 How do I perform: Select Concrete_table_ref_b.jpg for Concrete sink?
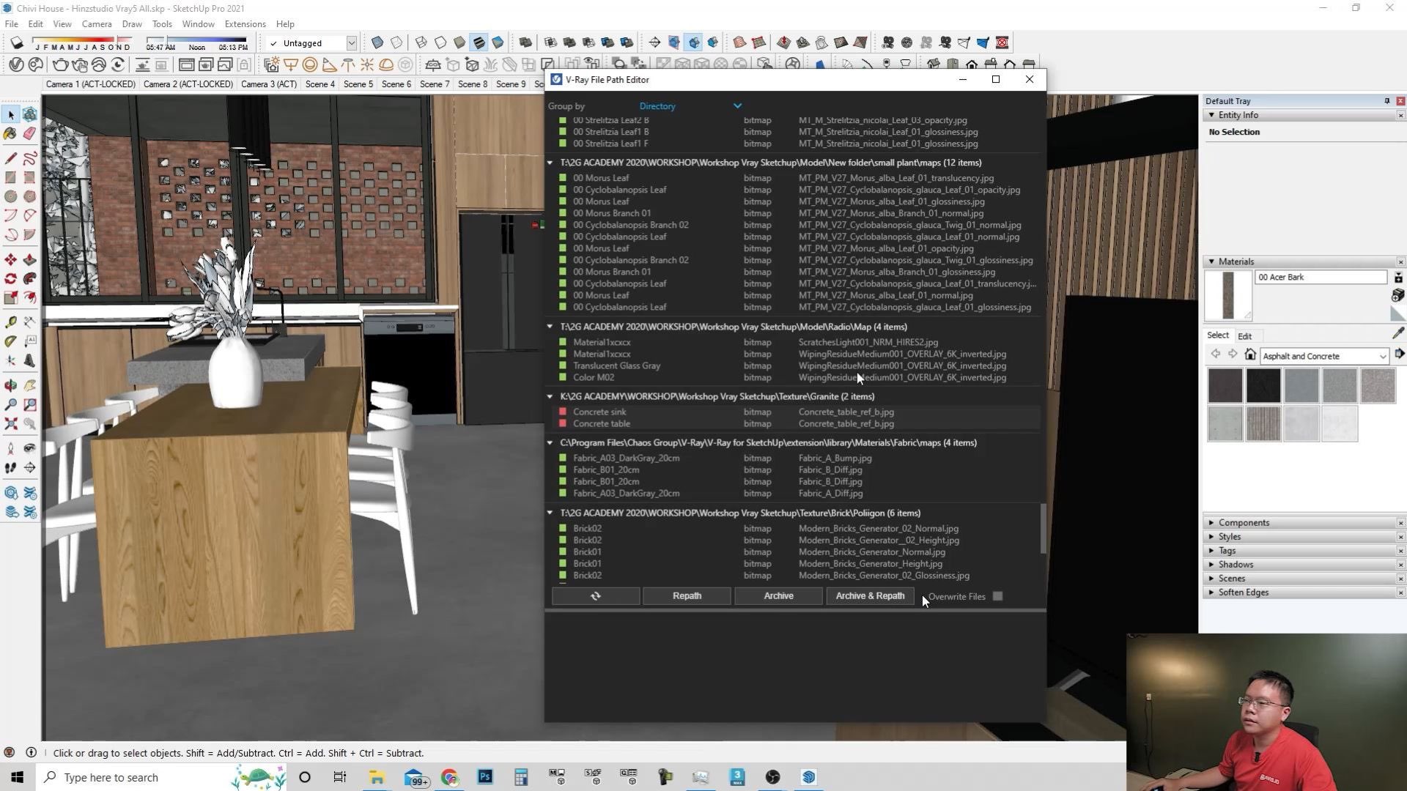[846, 412]
